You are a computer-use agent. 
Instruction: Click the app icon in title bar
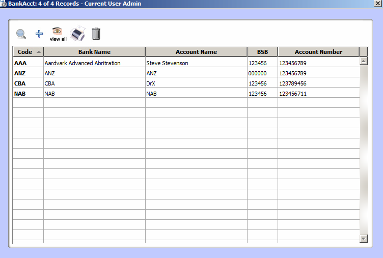4,4
